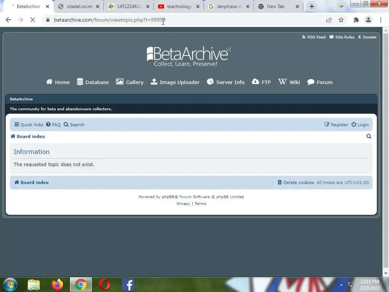Switch to the derpit.exe Google tab
Image resolution: width=389 pixels, height=292 pixels.
point(228,7)
